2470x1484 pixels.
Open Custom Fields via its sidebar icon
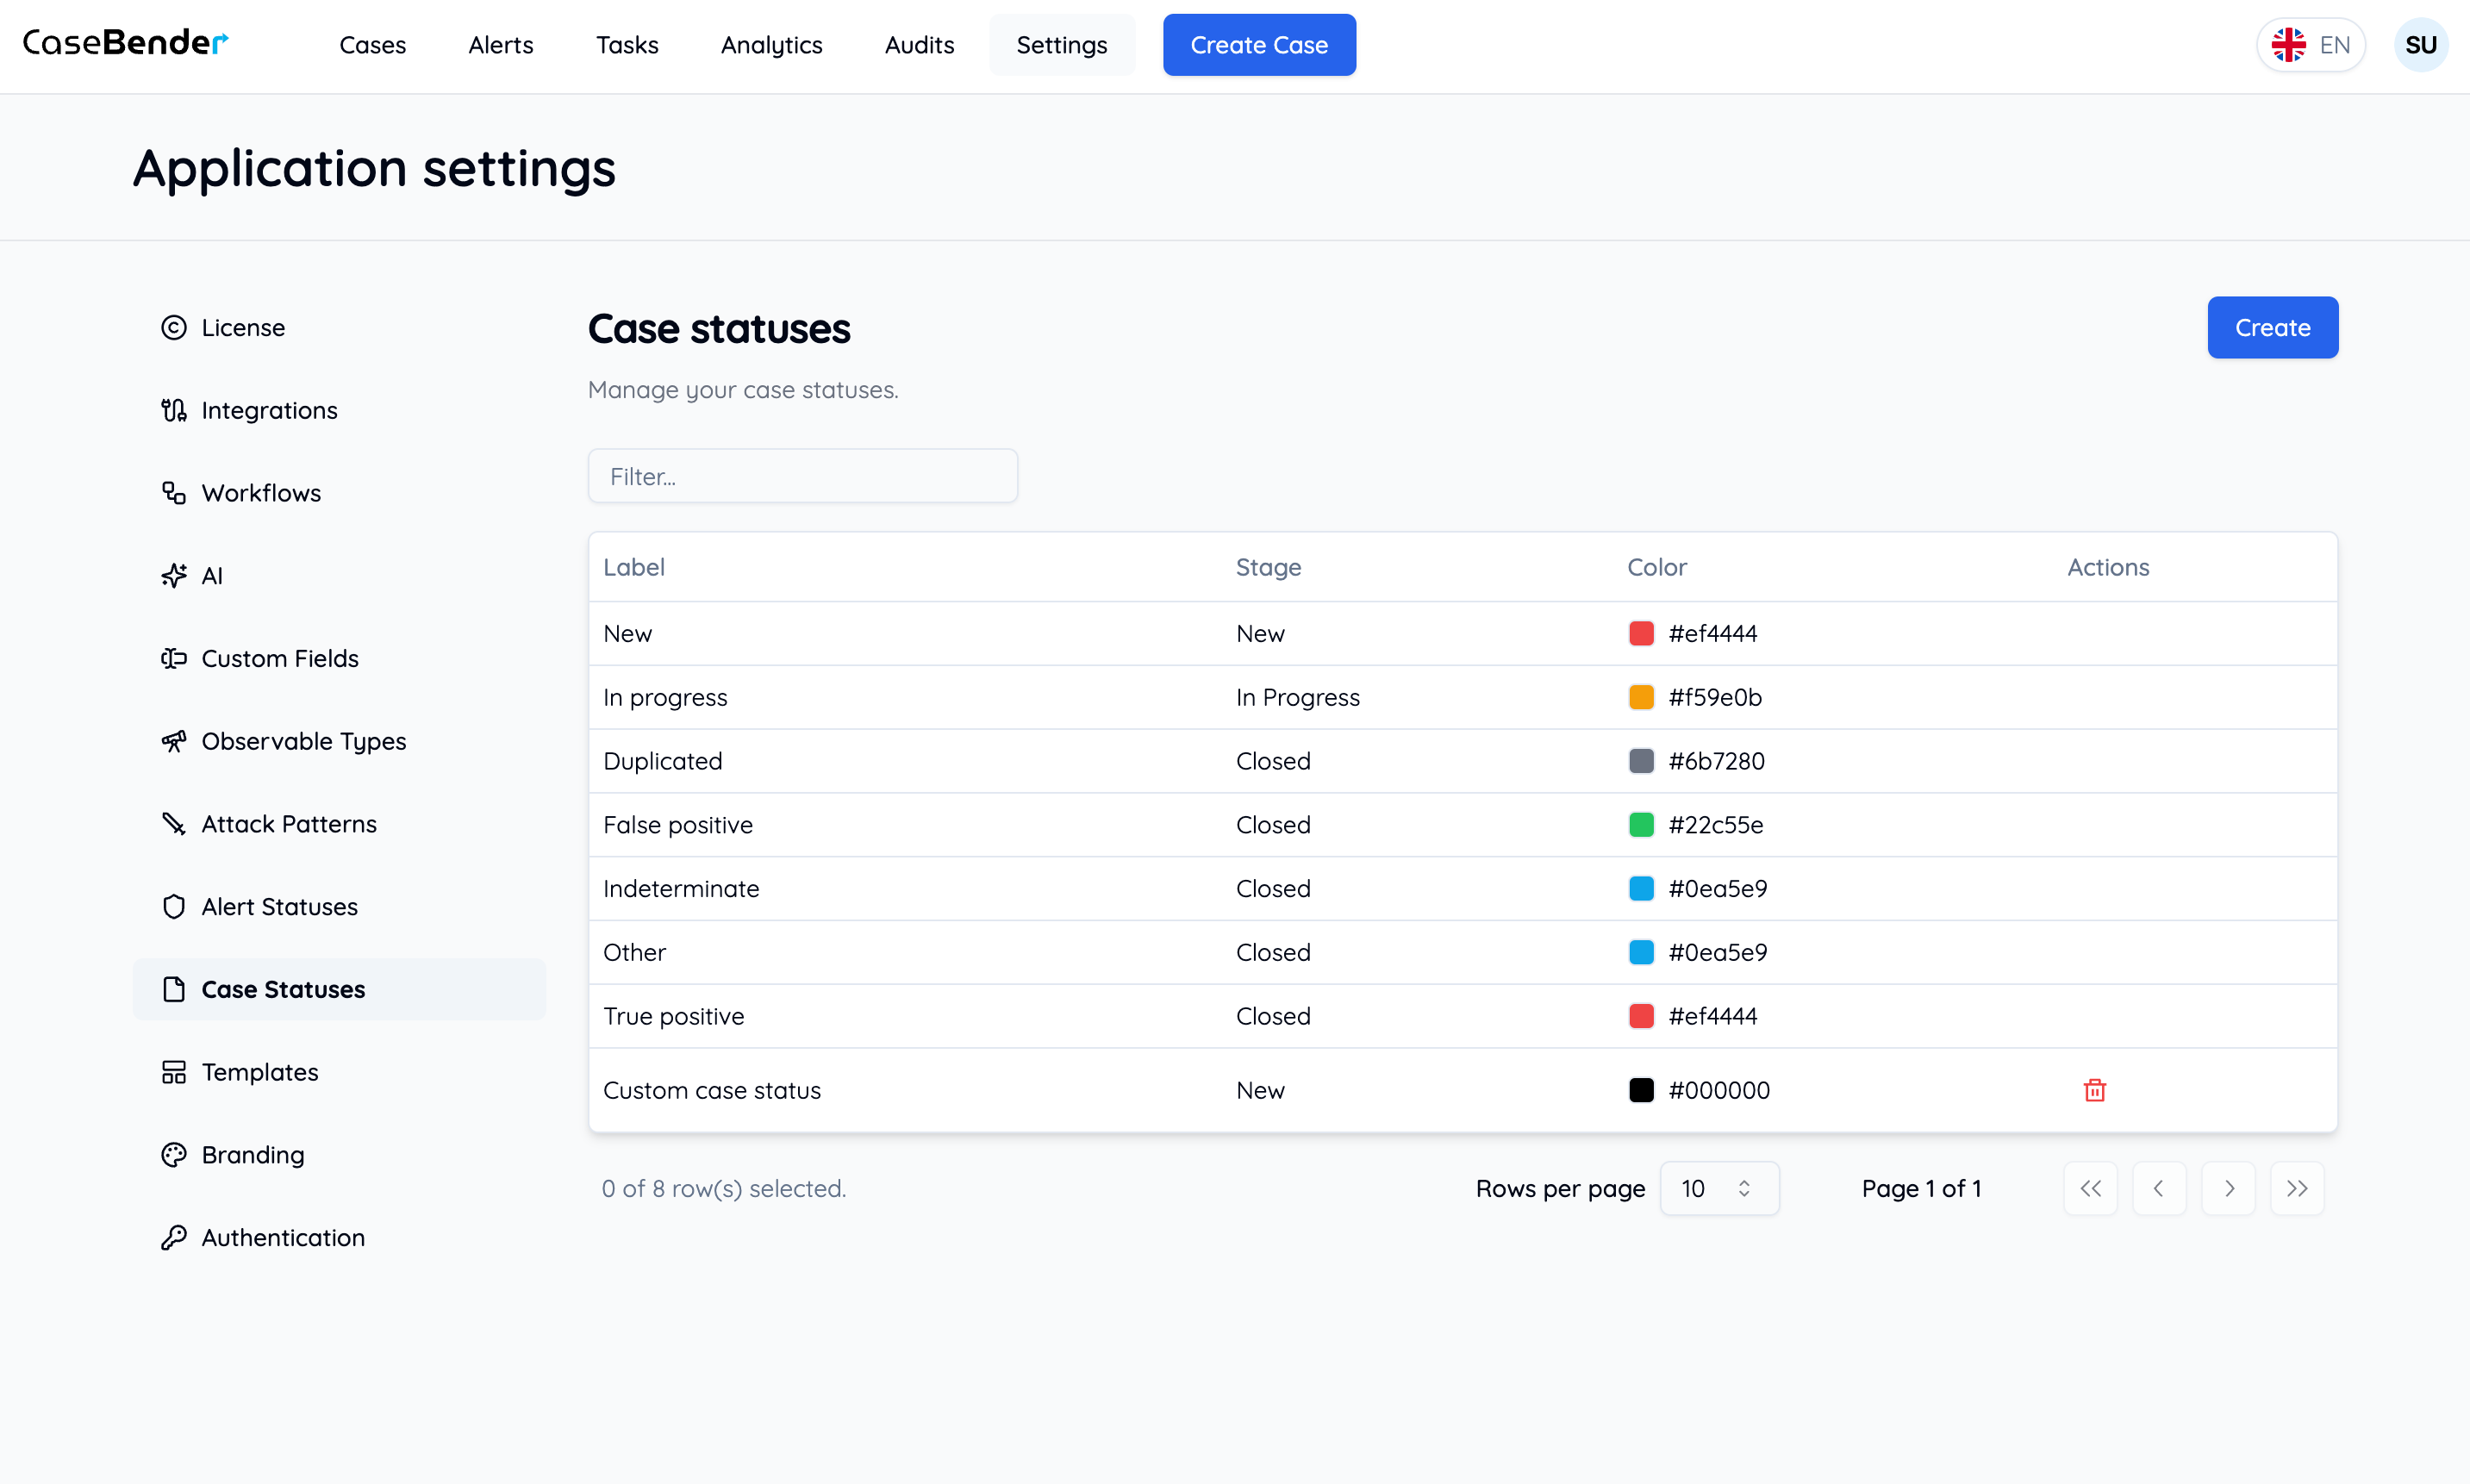[174, 658]
